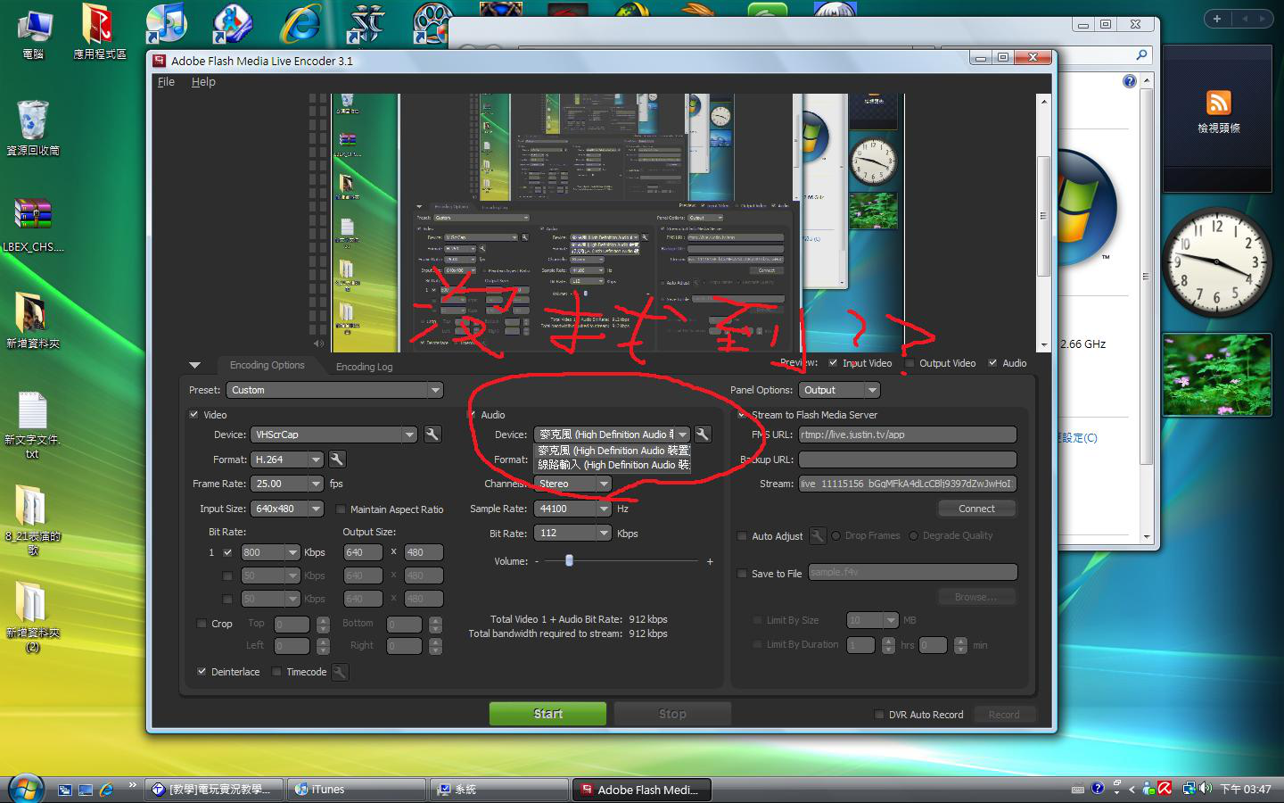
Task: Switch to the Encoding Options tab
Action: click(267, 365)
